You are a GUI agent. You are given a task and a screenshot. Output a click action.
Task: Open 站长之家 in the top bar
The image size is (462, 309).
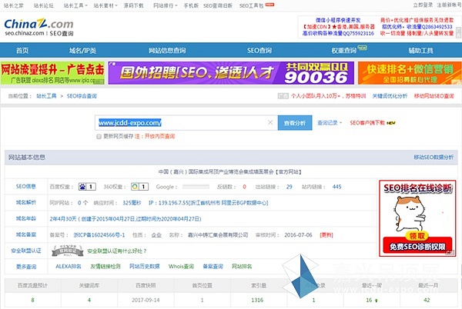(x=14, y=5)
